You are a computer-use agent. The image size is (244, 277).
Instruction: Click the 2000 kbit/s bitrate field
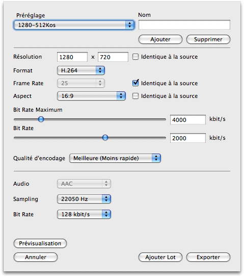point(188,138)
